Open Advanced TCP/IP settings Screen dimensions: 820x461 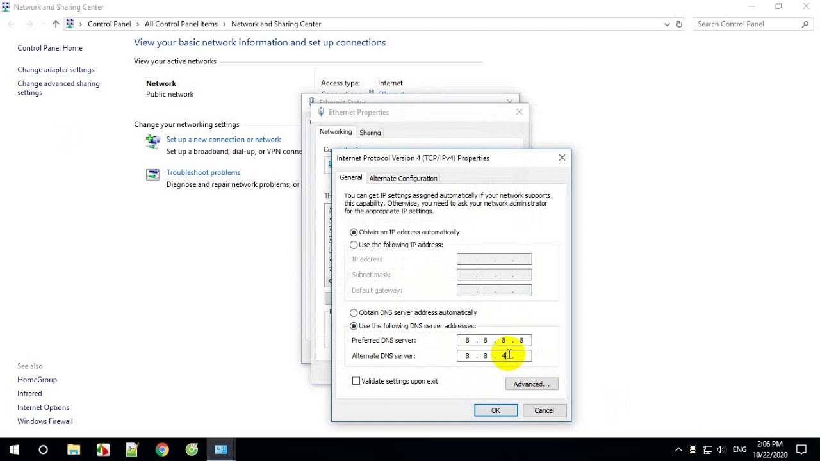point(532,384)
